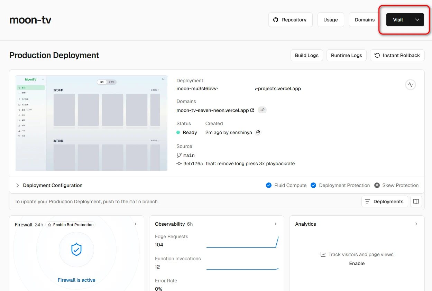The height and width of the screenshot is (291, 432).
Task: Open the Usage page
Action: point(330,20)
